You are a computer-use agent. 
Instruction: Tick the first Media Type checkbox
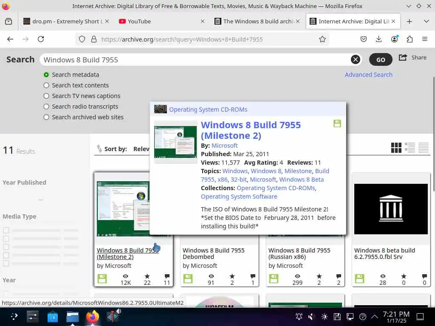[6, 230]
